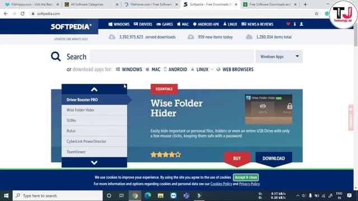Open Microsoft Edge from the taskbar
358x201 pixels.
(x=148, y=195)
